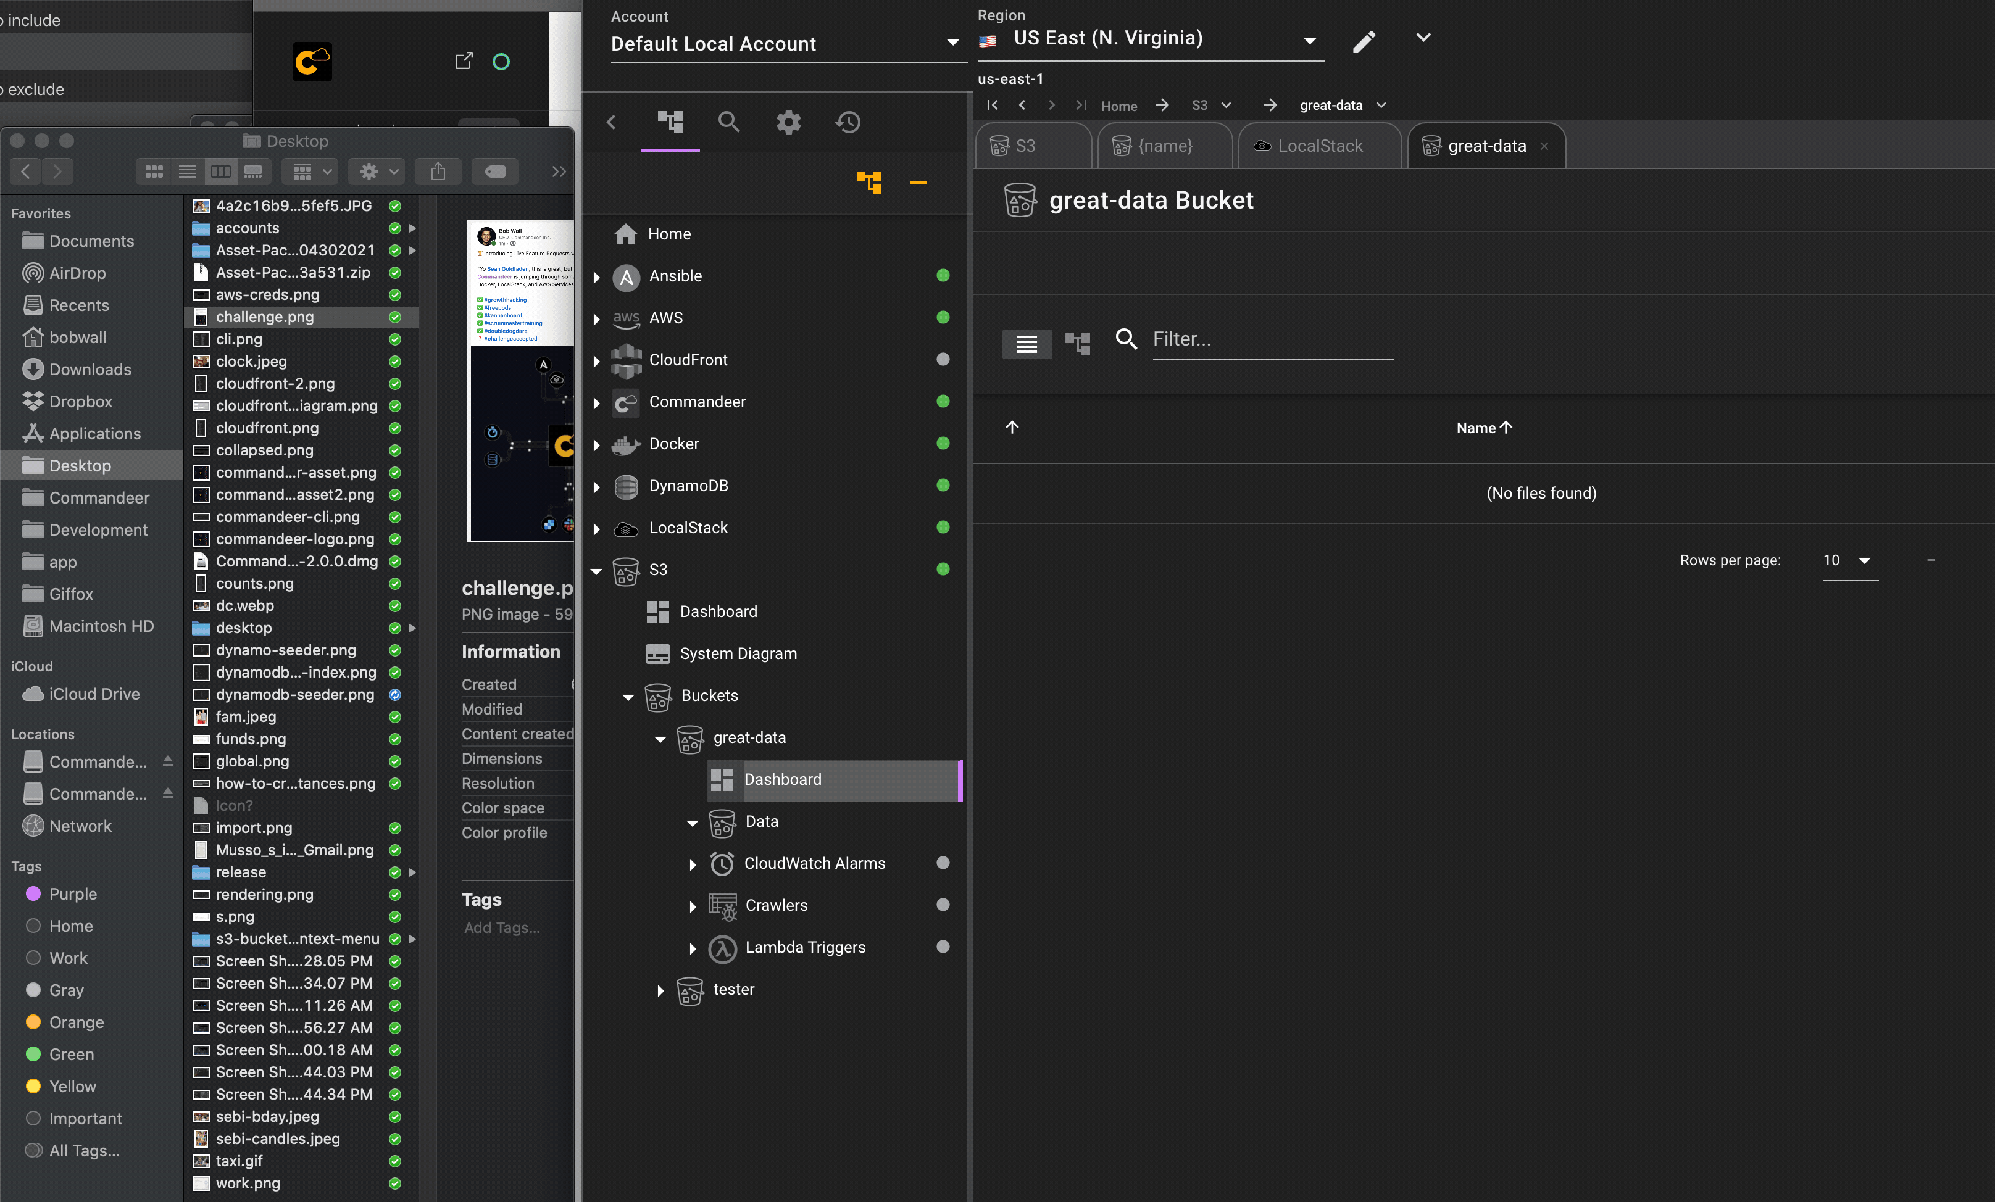
Task: Expand the LocalStack tree node
Action: pyautogui.click(x=597, y=529)
